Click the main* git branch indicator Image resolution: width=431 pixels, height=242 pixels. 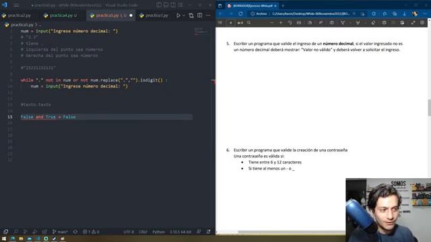click(x=60, y=232)
